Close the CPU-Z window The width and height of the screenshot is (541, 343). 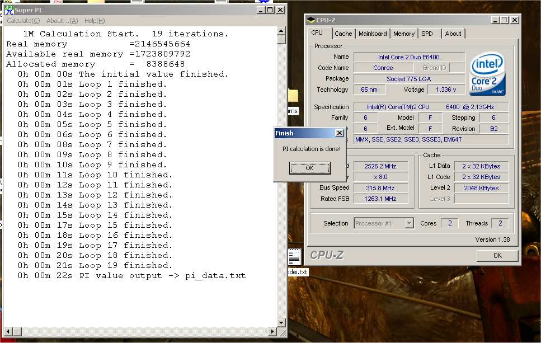pyautogui.click(x=514, y=20)
